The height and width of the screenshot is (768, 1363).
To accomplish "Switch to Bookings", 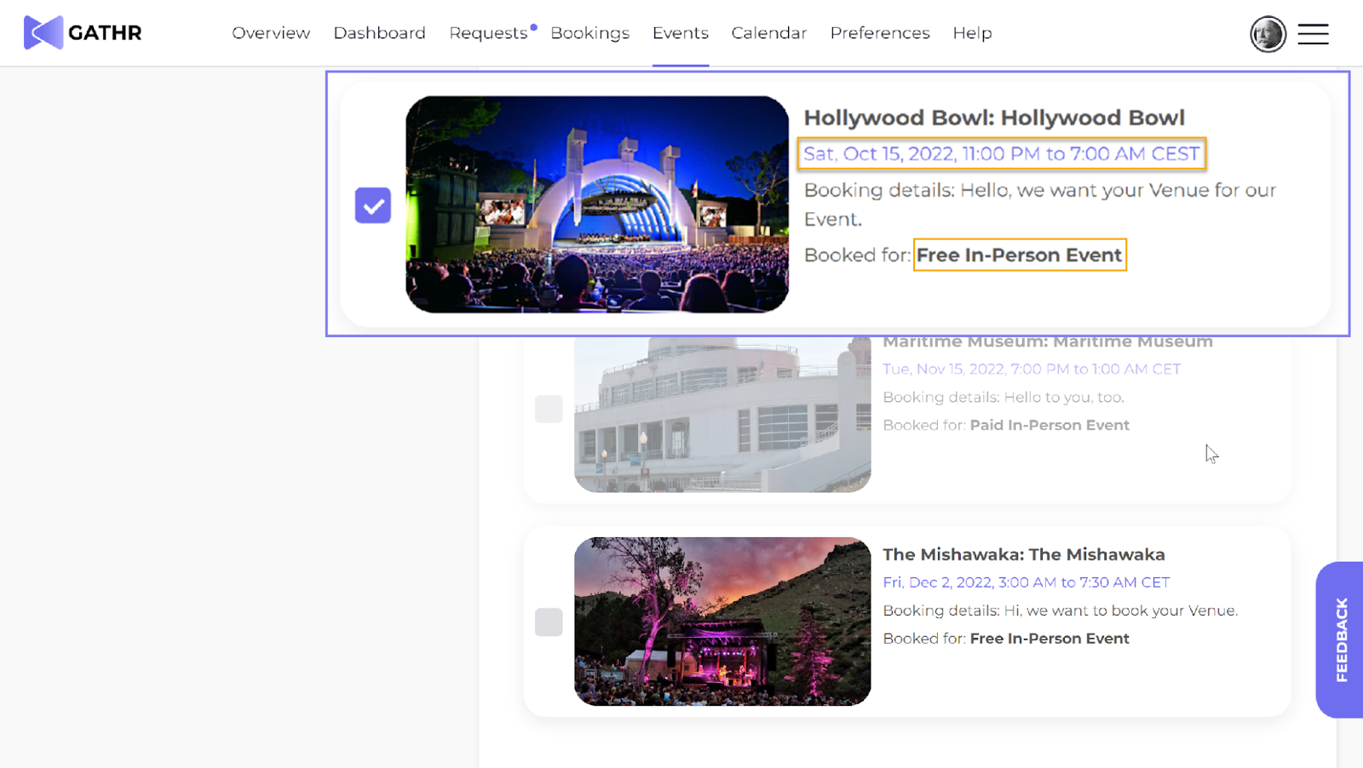I will (589, 33).
